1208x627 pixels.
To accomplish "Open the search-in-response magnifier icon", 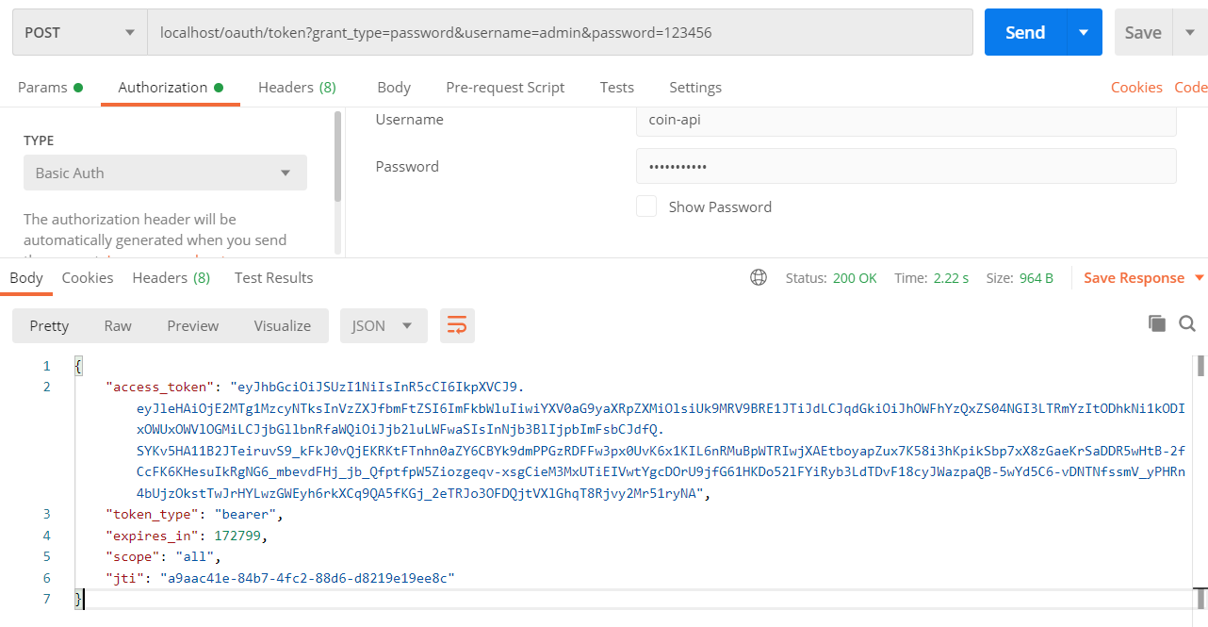I will [x=1187, y=323].
